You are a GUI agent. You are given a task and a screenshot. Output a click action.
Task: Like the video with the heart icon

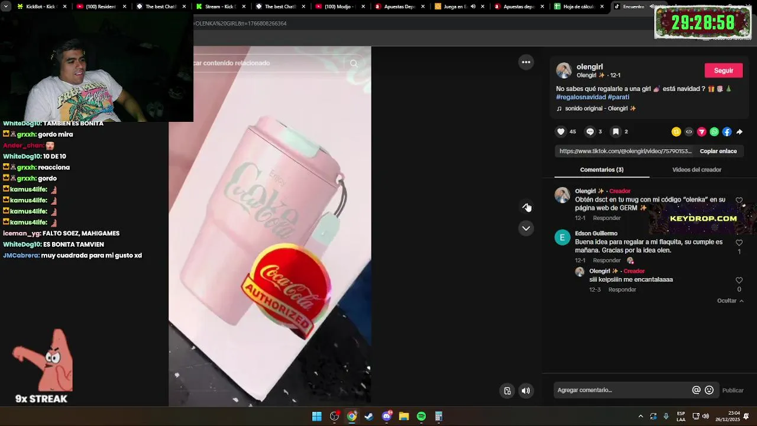(561, 132)
